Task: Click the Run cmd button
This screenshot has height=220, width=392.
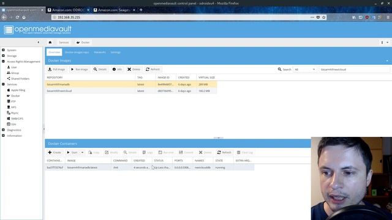Action: point(166,152)
